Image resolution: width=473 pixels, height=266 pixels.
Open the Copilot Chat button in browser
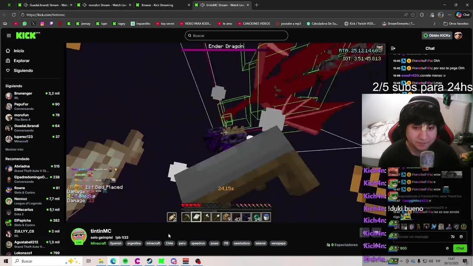click(x=463, y=15)
